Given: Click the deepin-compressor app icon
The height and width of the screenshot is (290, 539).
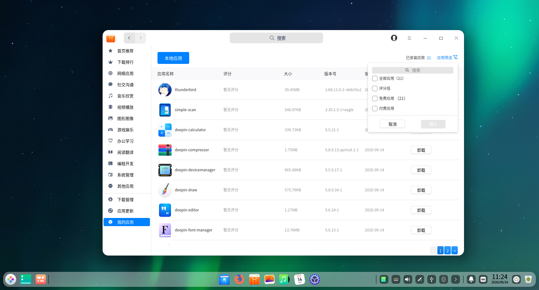Looking at the screenshot, I should (x=165, y=150).
